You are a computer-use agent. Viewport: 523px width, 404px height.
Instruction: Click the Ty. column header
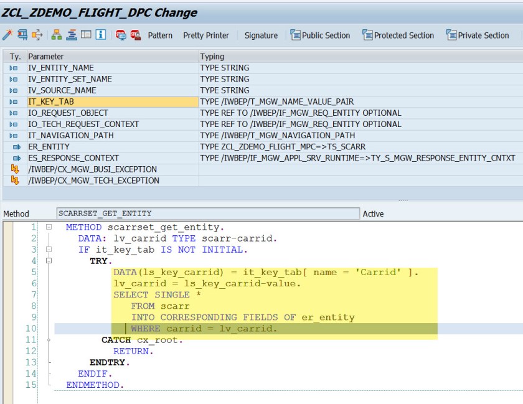coord(15,57)
